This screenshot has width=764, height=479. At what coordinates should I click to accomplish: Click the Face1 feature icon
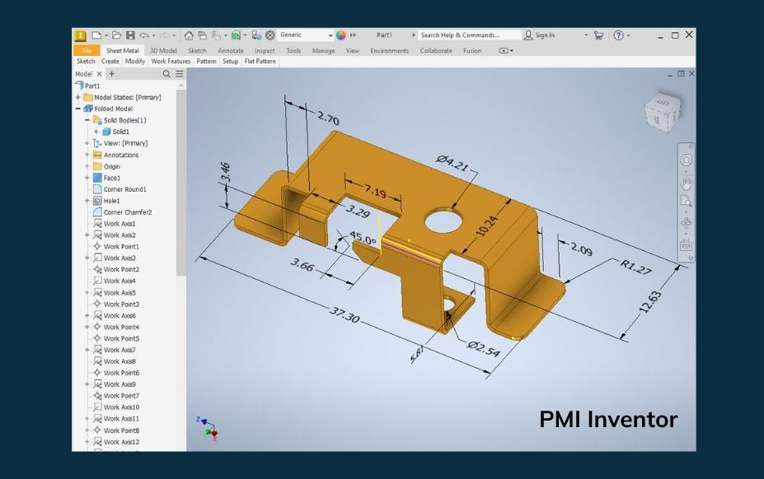[x=97, y=178]
